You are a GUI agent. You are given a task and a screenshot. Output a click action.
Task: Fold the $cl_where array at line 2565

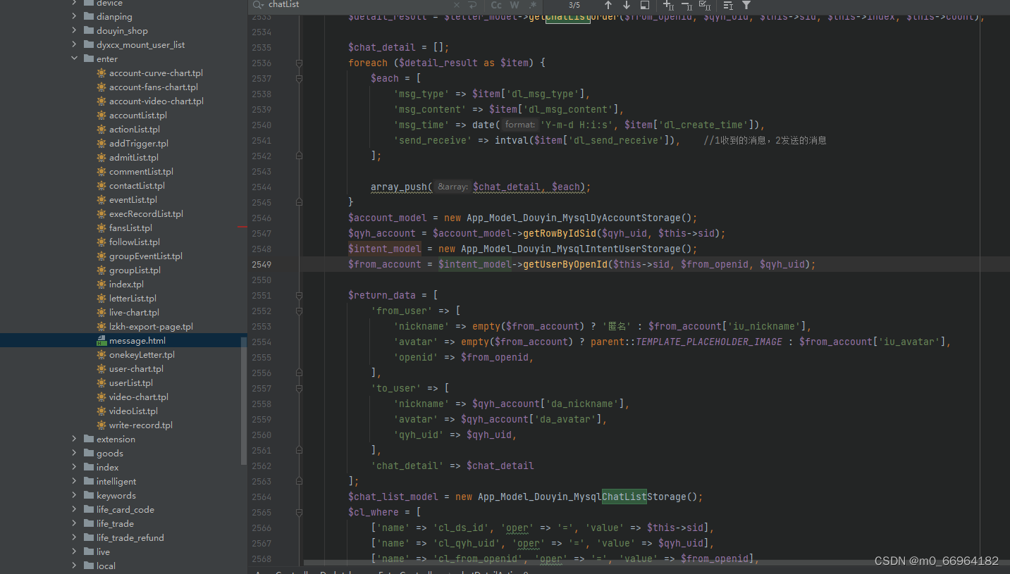click(300, 512)
